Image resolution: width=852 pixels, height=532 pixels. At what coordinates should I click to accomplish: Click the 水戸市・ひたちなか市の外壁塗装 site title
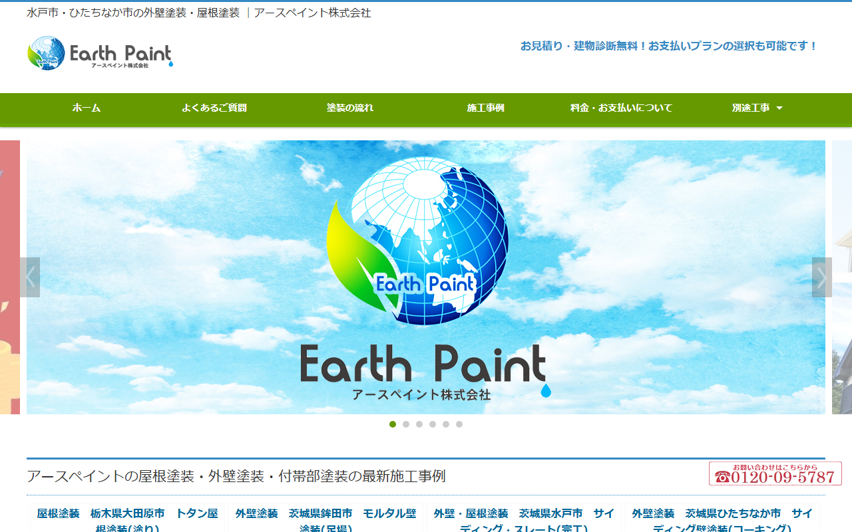click(x=199, y=13)
